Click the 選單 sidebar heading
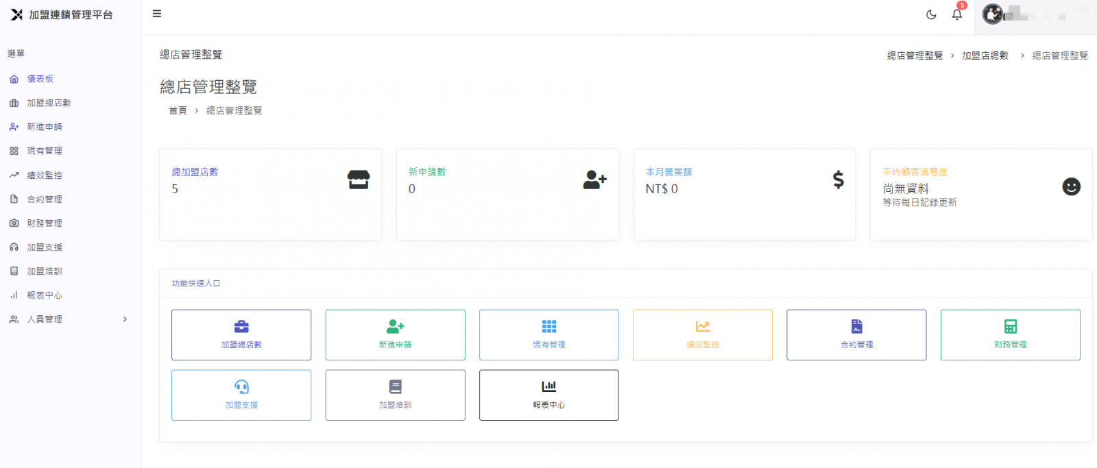 click(16, 53)
